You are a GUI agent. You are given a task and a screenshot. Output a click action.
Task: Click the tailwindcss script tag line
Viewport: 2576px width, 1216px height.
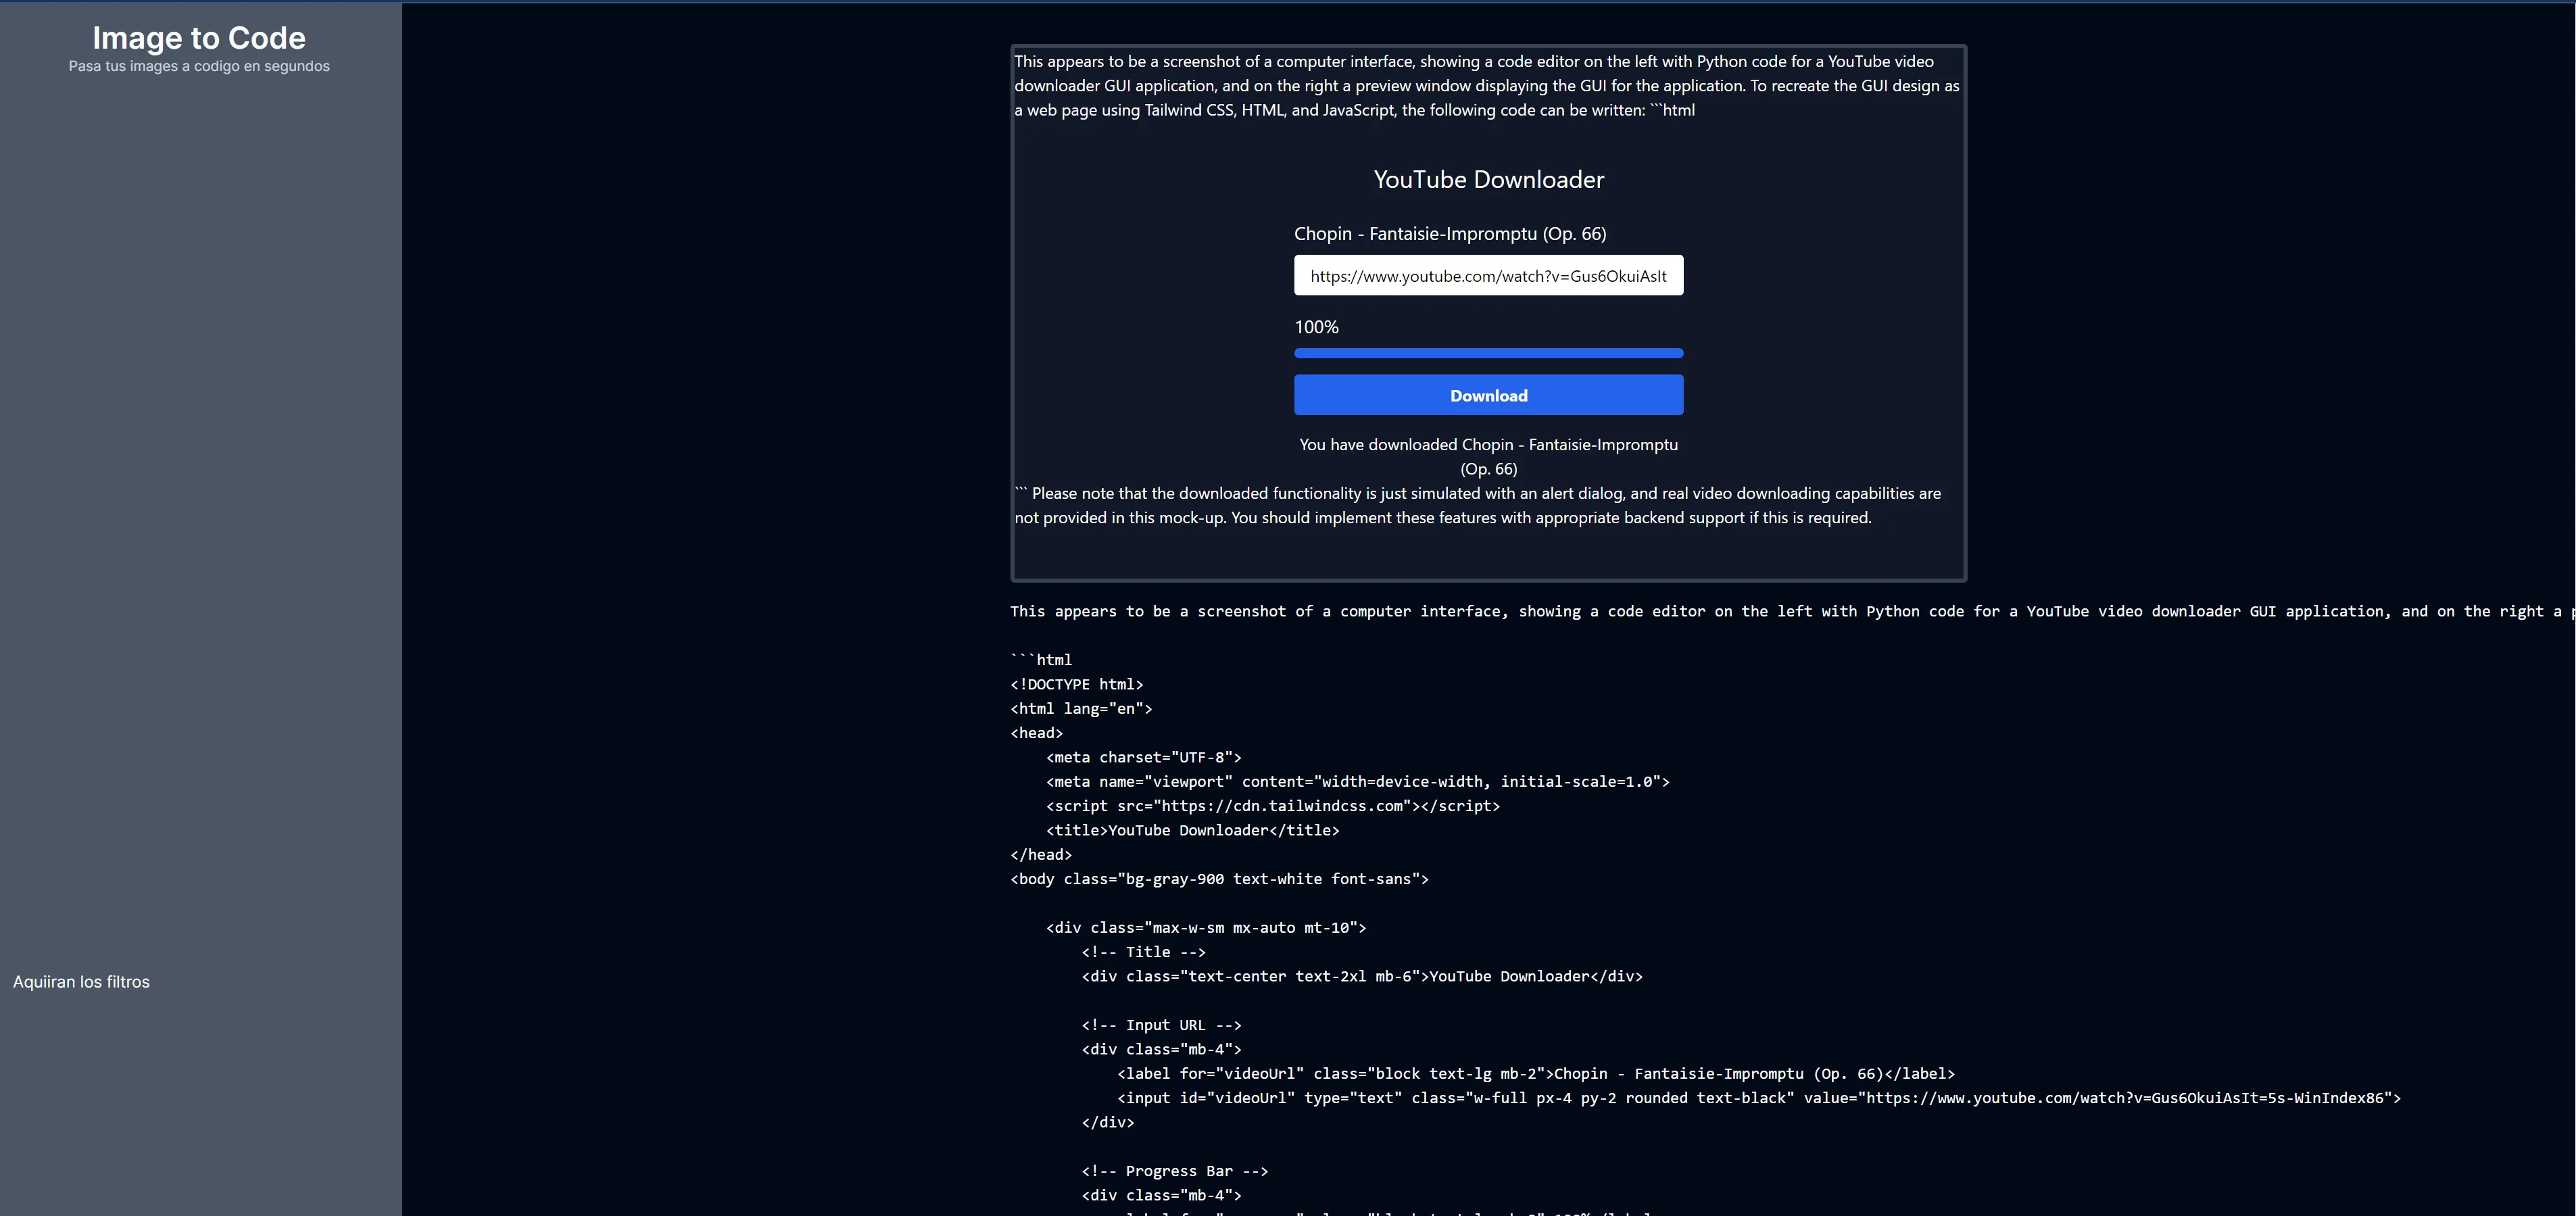(1272, 806)
